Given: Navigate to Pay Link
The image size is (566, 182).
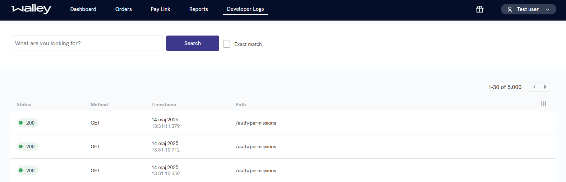Looking at the screenshot, I should [x=160, y=9].
